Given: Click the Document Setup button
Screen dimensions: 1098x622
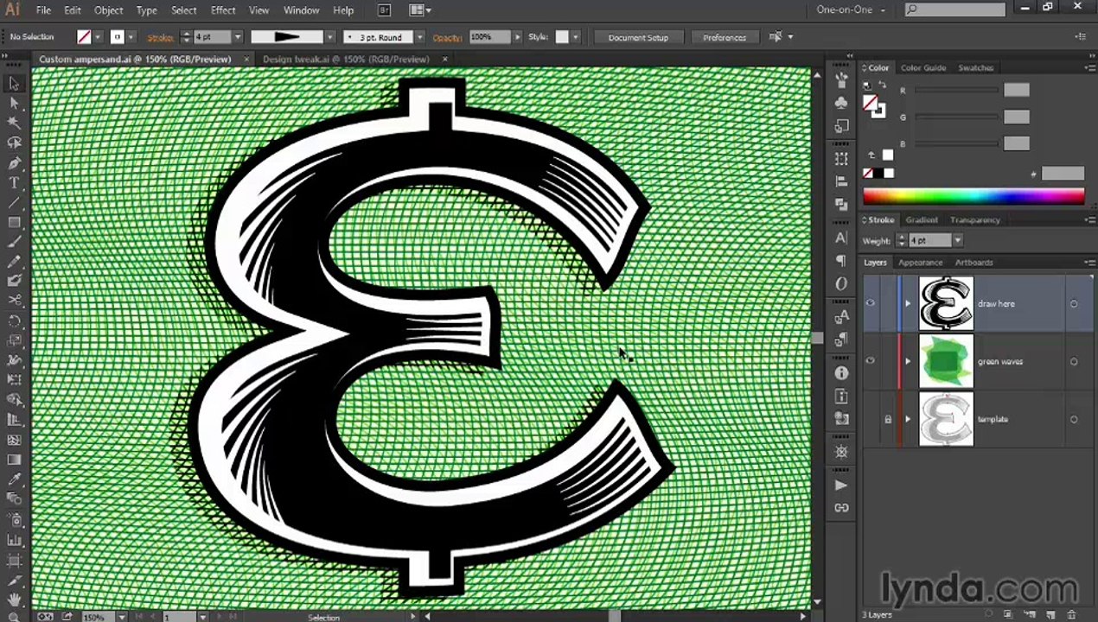Looking at the screenshot, I should click(x=638, y=37).
